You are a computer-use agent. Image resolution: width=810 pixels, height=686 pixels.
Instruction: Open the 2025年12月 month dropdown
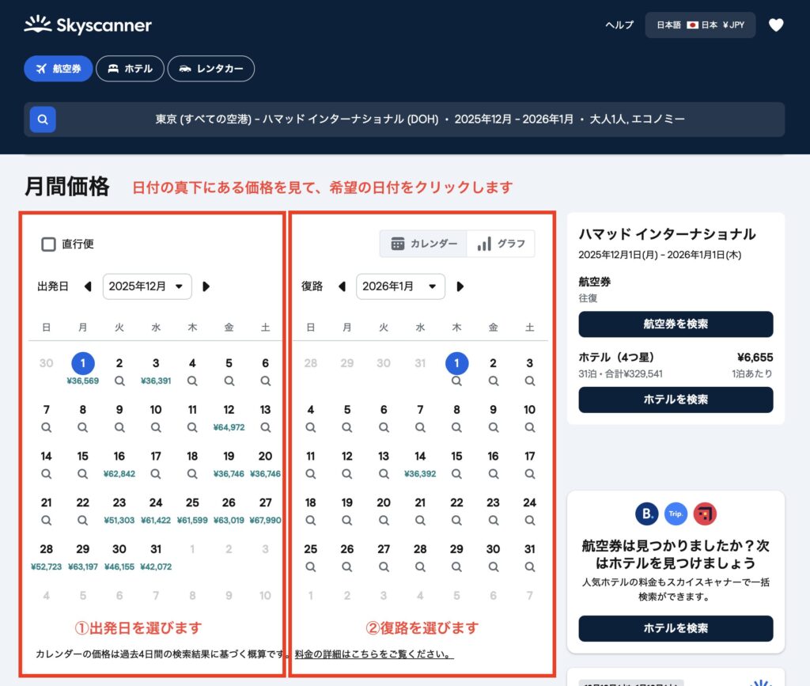pyautogui.click(x=147, y=286)
